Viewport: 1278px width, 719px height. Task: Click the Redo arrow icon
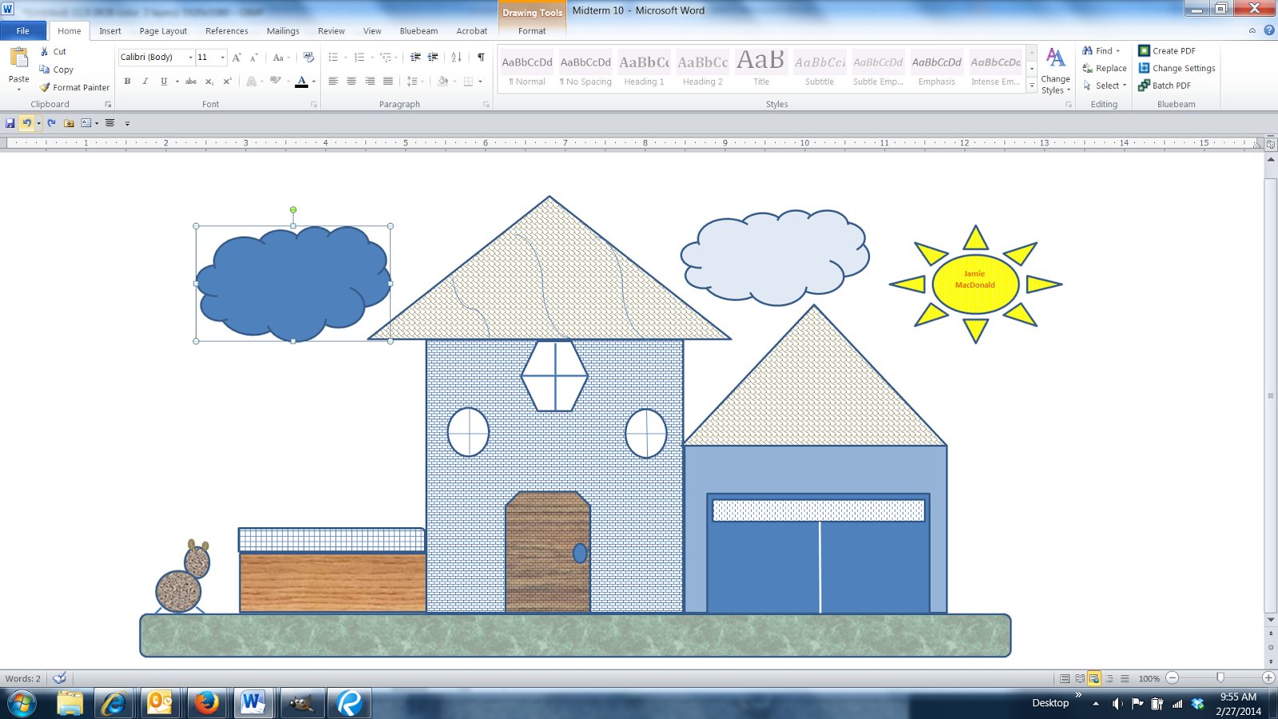point(51,123)
